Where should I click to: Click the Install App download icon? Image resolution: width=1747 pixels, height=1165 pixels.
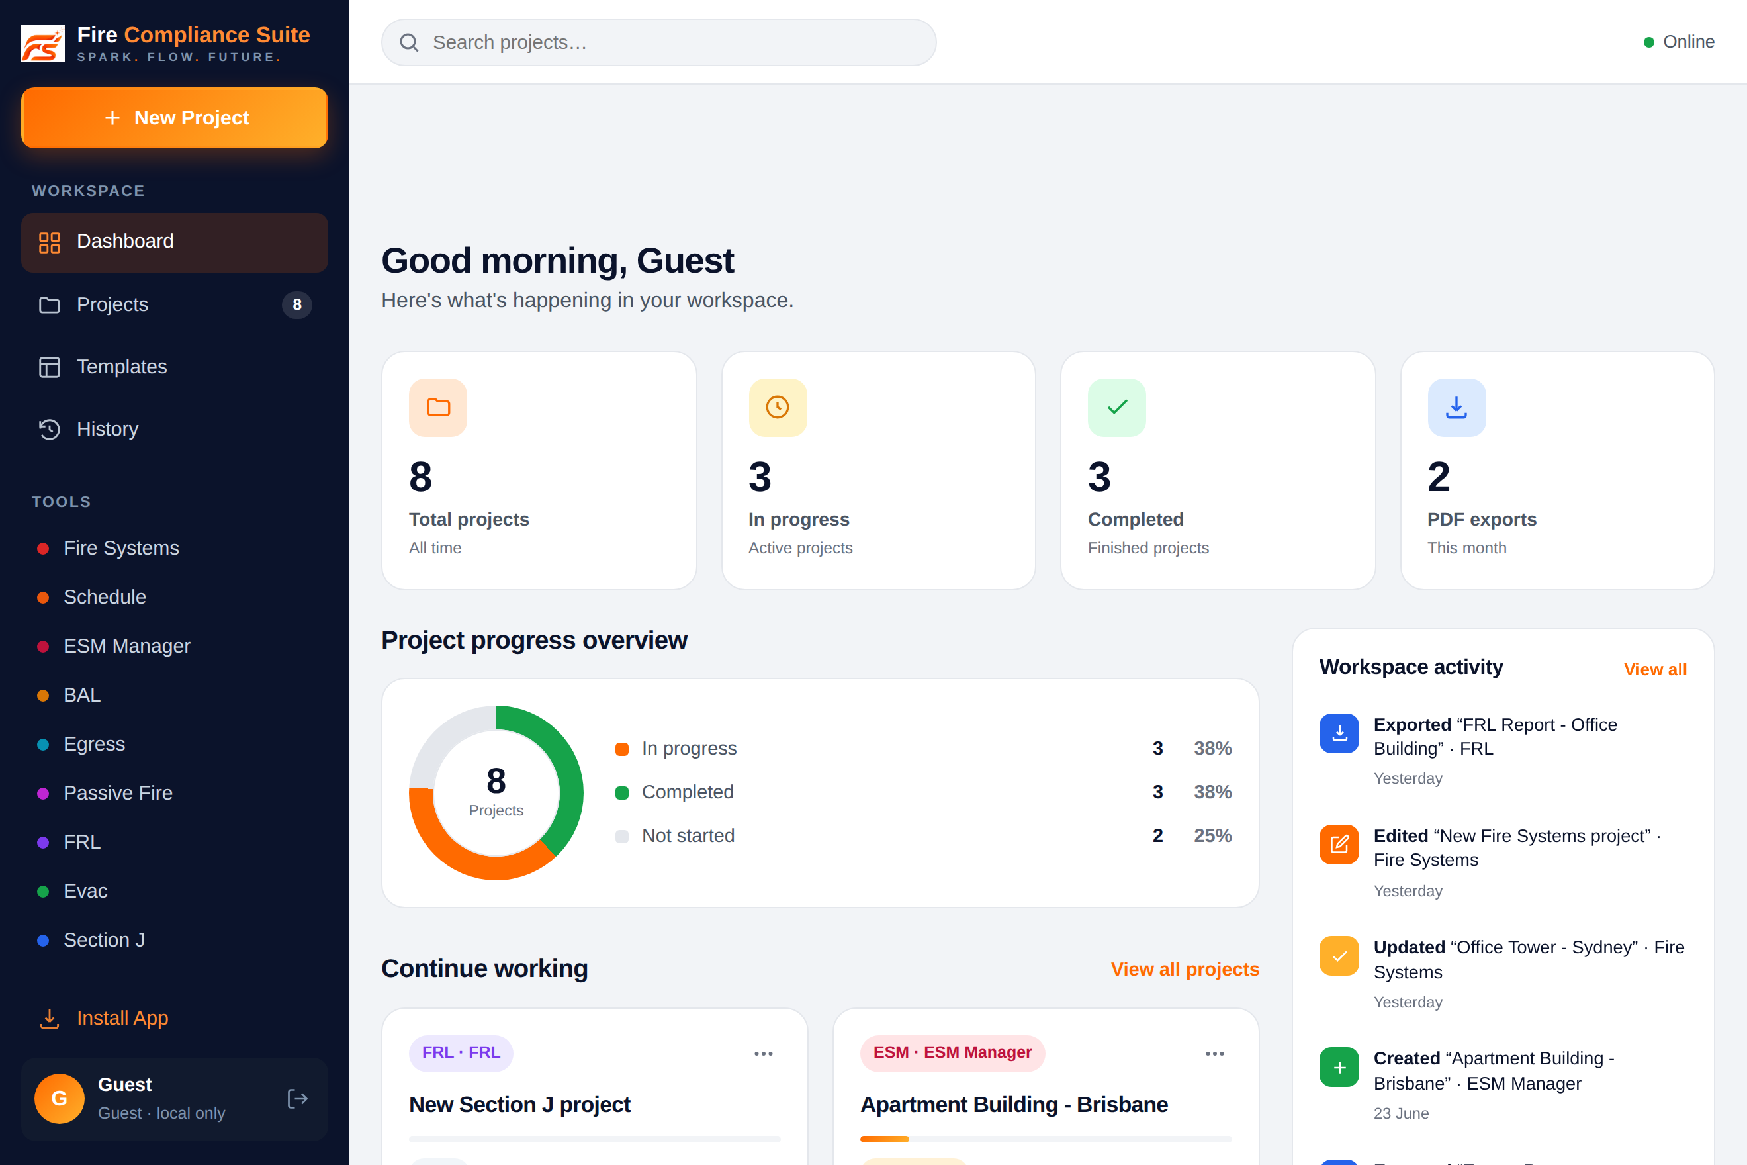[50, 1019]
